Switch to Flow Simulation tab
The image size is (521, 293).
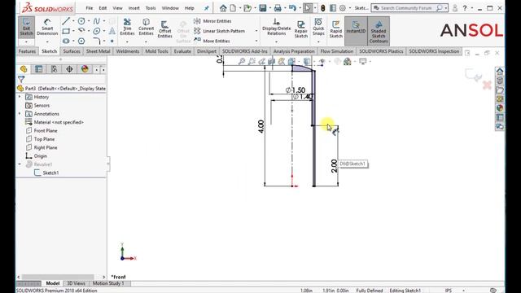336,51
